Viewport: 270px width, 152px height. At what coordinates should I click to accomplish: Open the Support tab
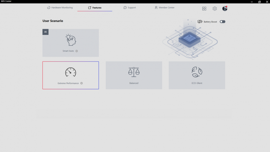click(x=130, y=7)
